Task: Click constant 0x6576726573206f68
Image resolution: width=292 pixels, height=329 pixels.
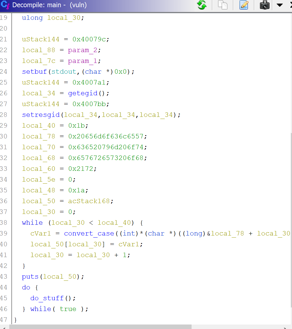Action: click(106, 158)
